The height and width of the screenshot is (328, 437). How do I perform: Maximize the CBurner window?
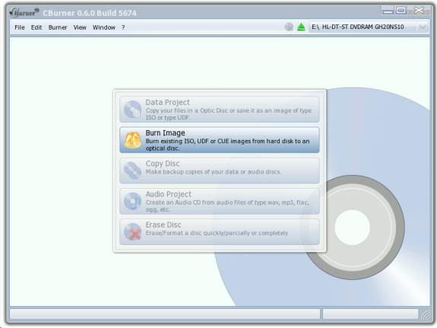pyautogui.click(x=401, y=11)
